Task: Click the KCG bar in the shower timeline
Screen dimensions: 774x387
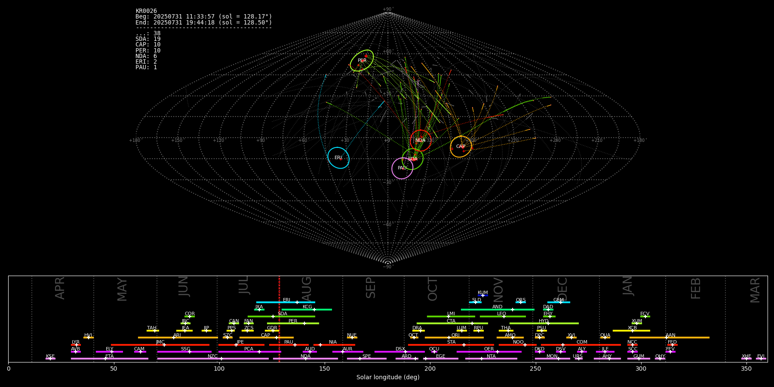Action: point(307,309)
